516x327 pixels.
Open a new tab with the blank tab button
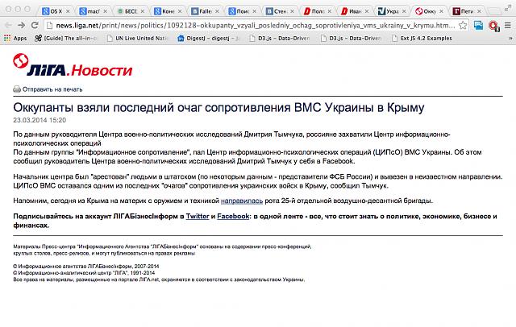click(x=493, y=11)
